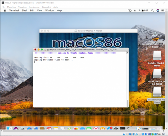Open Notification Center list icon
The height and width of the screenshot is (136, 168).
click(162, 10)
